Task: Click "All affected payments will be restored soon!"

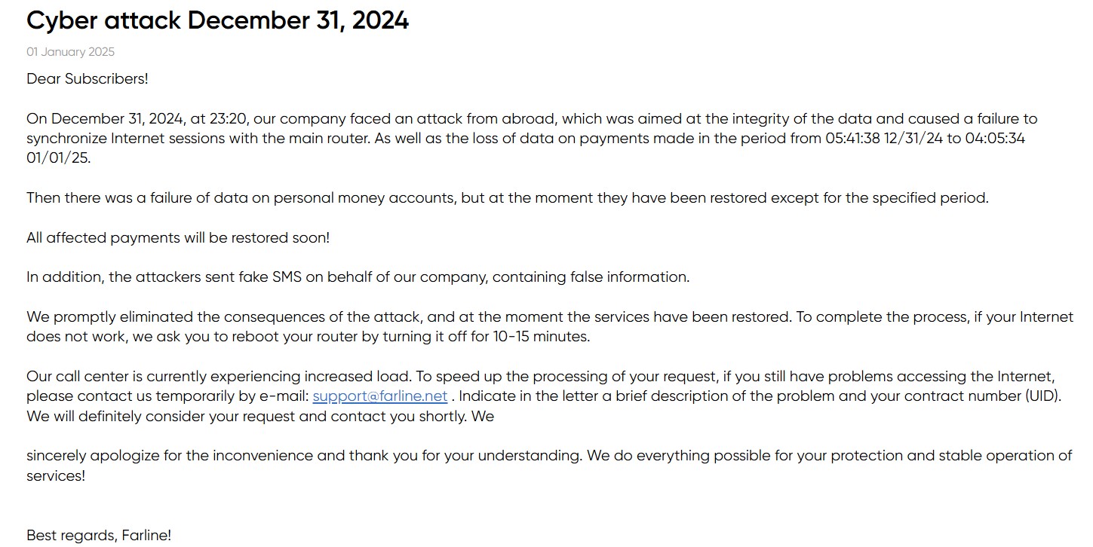Action: [x=178, y=237]
